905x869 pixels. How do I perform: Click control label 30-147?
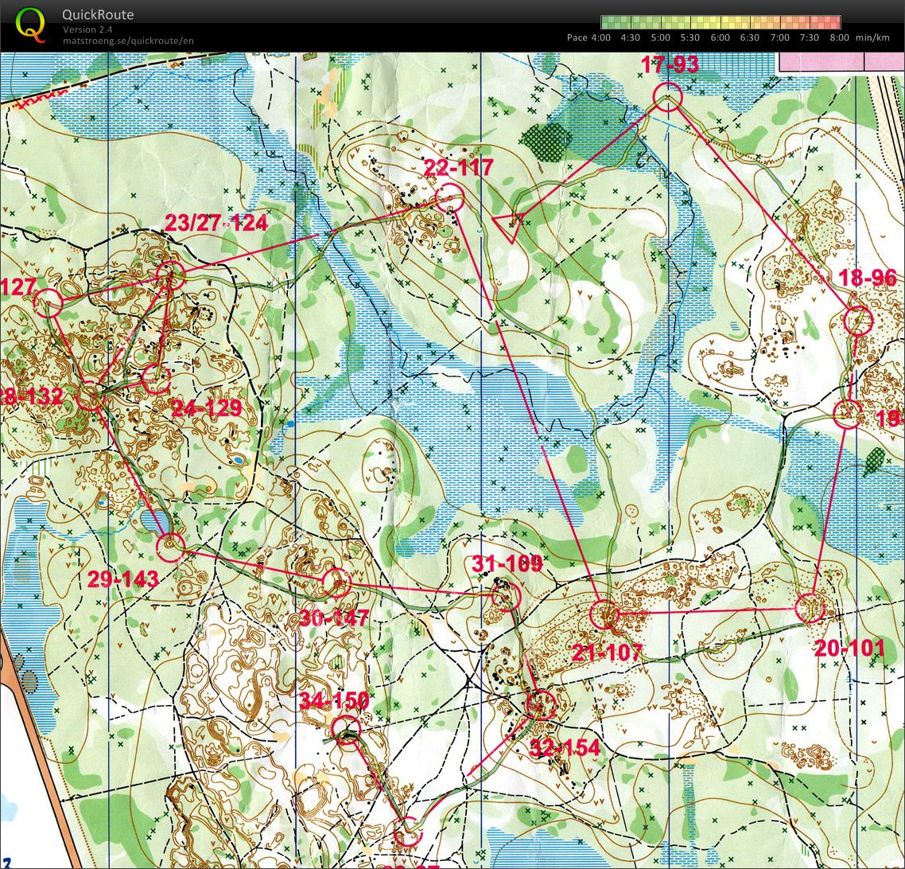pyautogui.click(x=333, y=618)
